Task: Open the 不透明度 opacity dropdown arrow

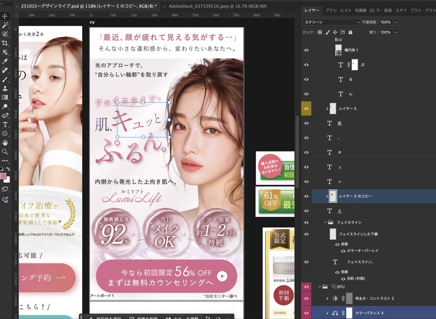Action: click(x=396, y=22)
